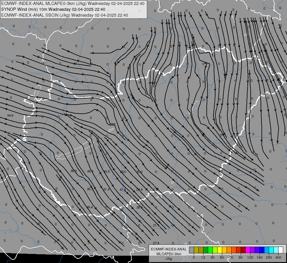This screenshot has width=287, height=263.
Task: Select the dark red legend swatch
Action: 243,250
